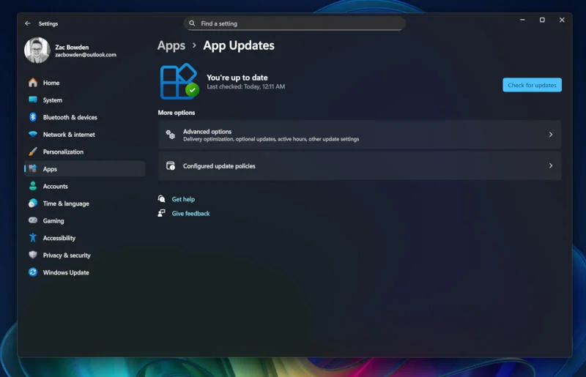The image size is (586, 377).
Task: Expand Configured update policies chevron
Action: pyautogui.click(x=550, y=166)
